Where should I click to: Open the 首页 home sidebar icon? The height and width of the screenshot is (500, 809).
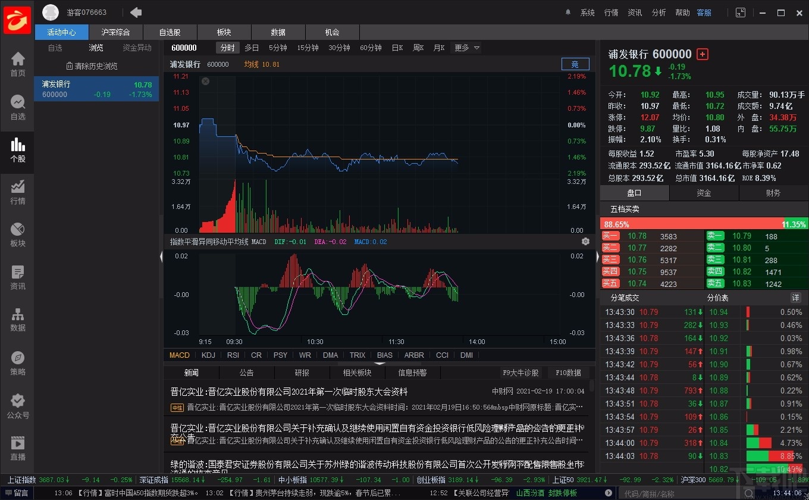[x=17, y=62]
